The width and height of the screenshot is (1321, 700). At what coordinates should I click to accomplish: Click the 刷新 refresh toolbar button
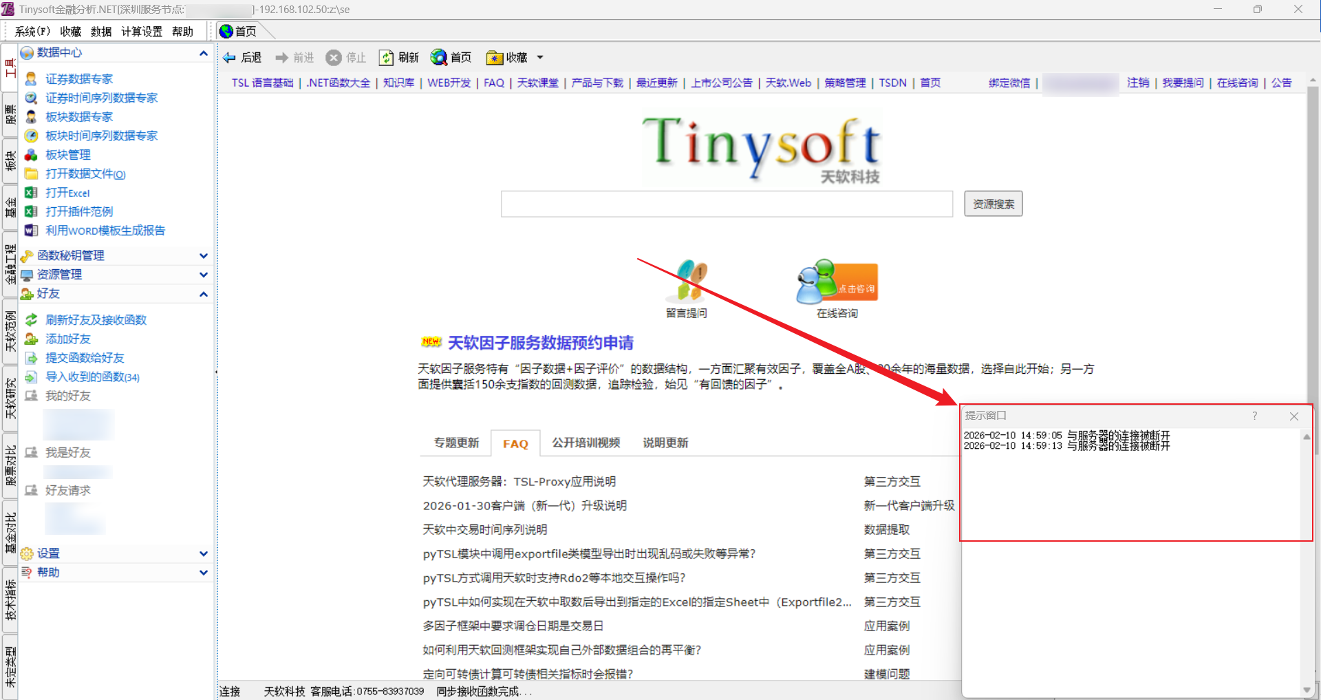pos(398,58)
